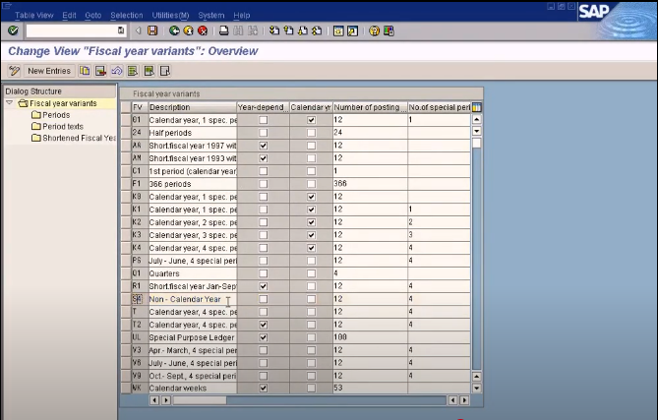The height and width of the screenshot is (420, 658).
Task: Click the First page navigation icon
Action: [x=274, y=30]
